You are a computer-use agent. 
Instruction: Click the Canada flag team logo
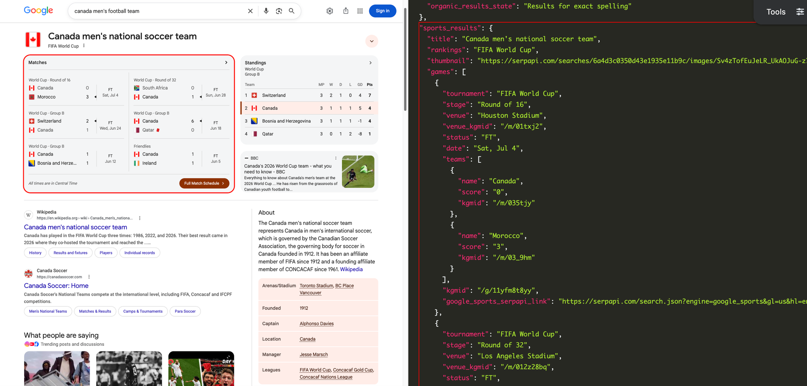pos(33,40)
